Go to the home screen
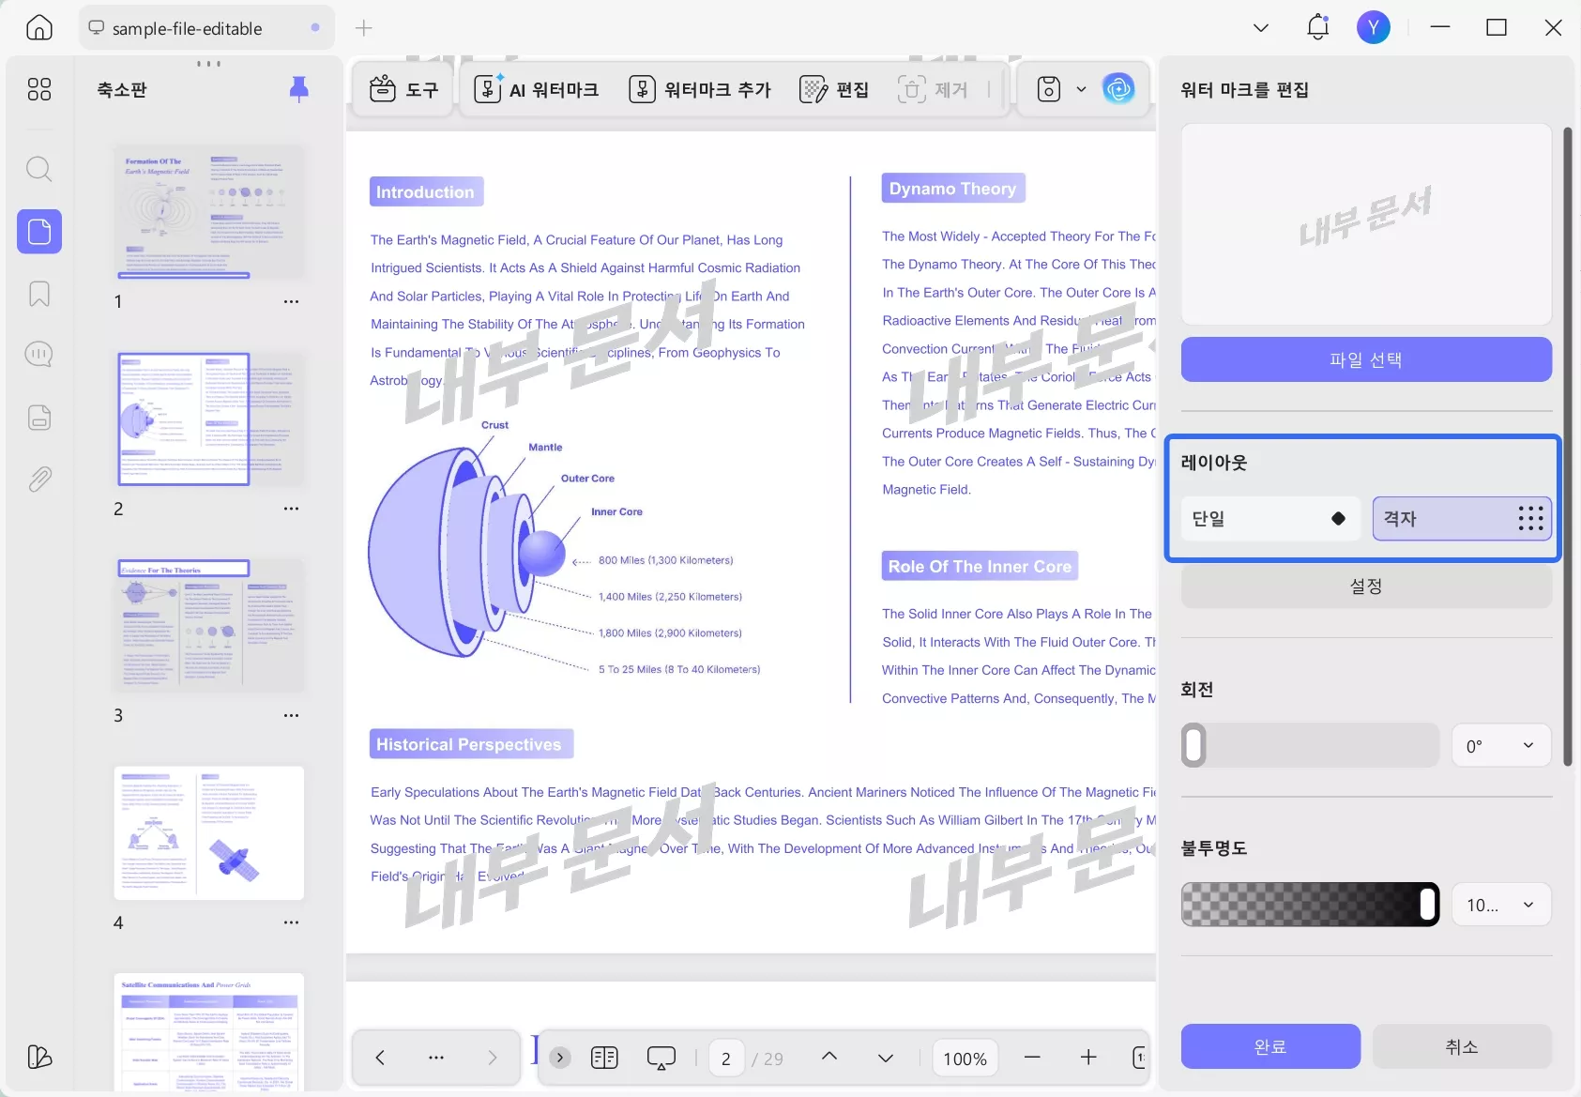This screenshot has height=1097, width=1581. coord(38,27)
